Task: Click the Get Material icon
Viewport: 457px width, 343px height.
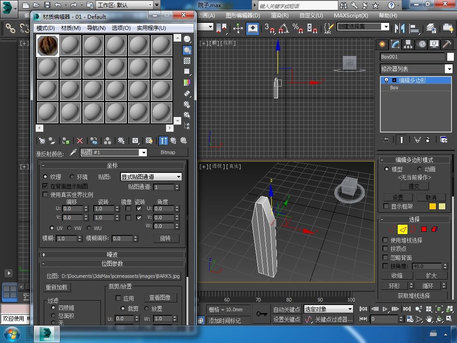Action: (42, 141)
